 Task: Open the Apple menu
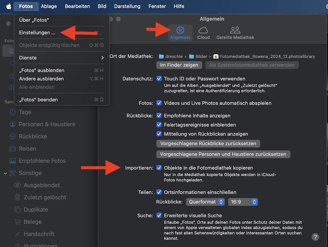(8, 6)
